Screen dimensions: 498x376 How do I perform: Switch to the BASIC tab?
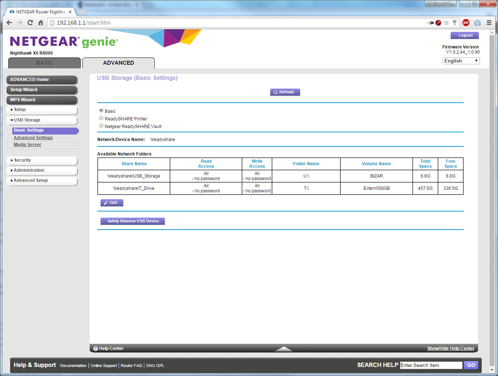44,63
